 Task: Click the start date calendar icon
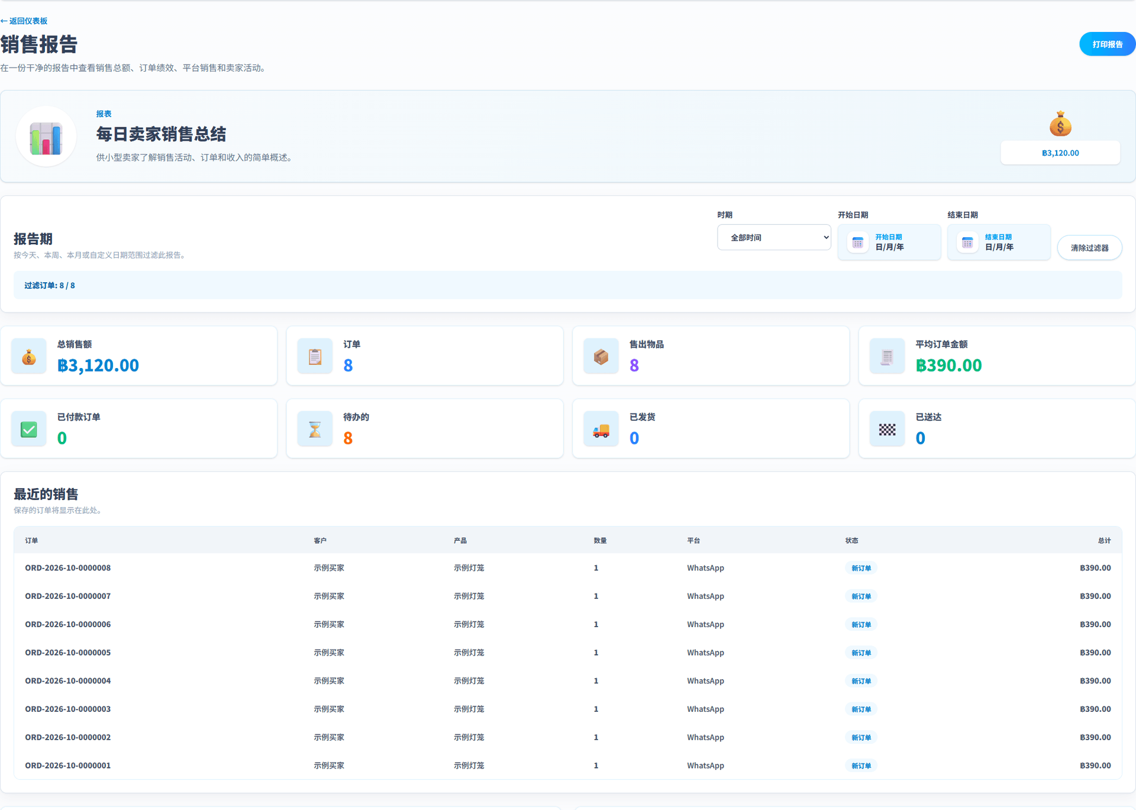coord(857,242)
